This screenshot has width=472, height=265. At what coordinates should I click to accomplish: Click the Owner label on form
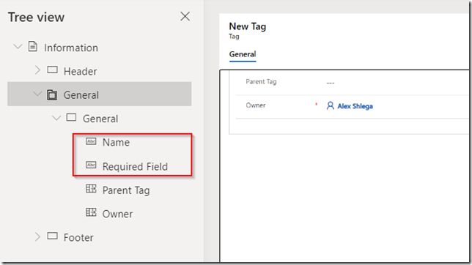pos(256,105)
